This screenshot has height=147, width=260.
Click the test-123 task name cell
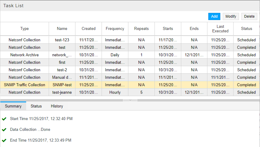[x=62, y=40]
